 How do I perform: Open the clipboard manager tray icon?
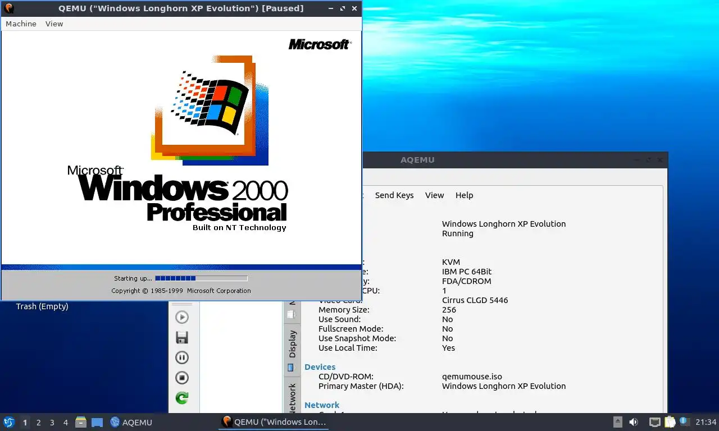point(670,422)
